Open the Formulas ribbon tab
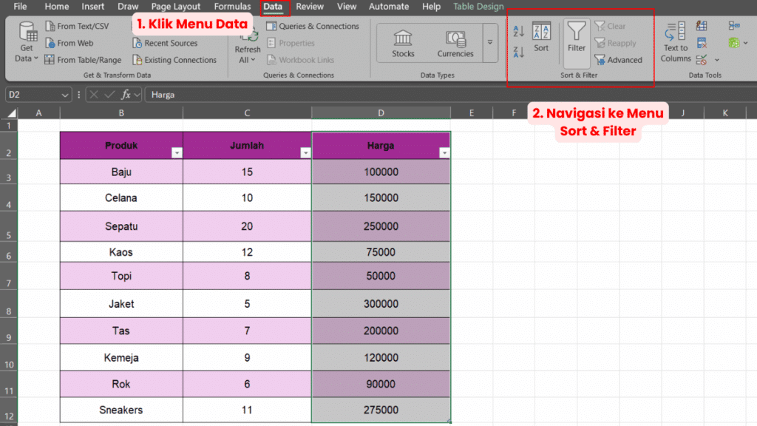The height and width of the screenshot is (426, 757). tap(232, 7)
